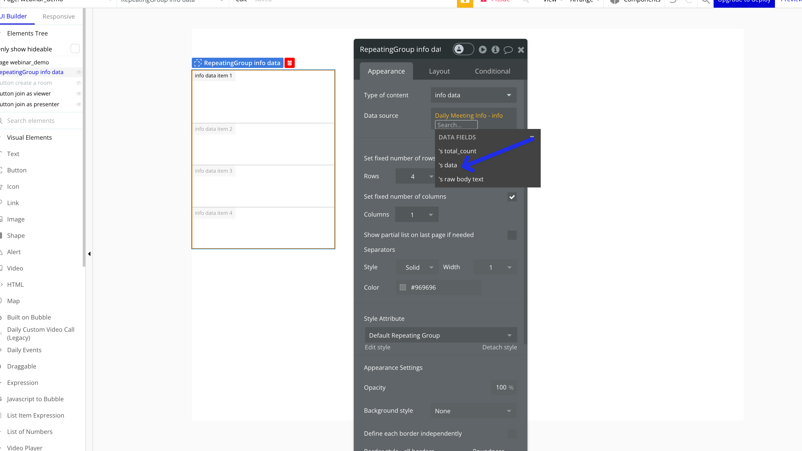Toggle visibility eye for Button join as viewer
This screenshot has width=802, height=451.
pyautogui.click(x=79, y=94)
